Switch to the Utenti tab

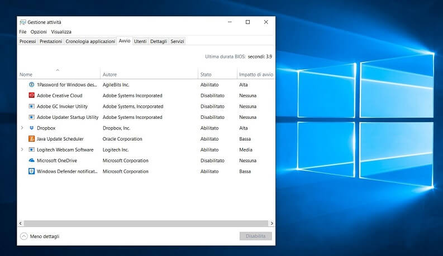pyautogui.click(x=140, y=41)
